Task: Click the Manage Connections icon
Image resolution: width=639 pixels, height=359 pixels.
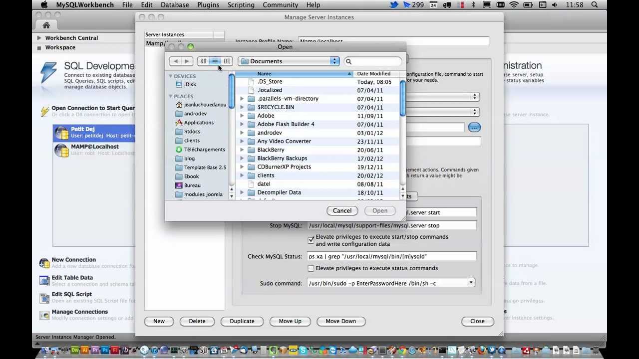Action: tap(44, 315)
